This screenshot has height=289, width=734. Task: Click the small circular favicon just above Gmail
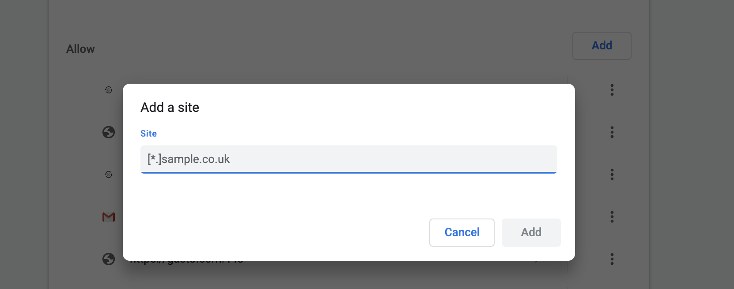pos(109,174)
